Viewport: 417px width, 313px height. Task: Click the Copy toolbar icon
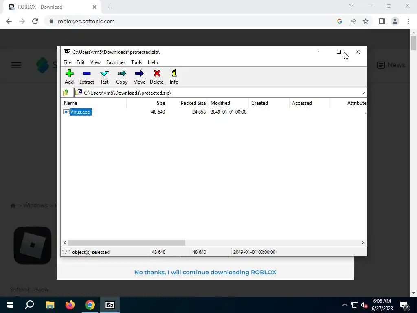pos(122,77)
